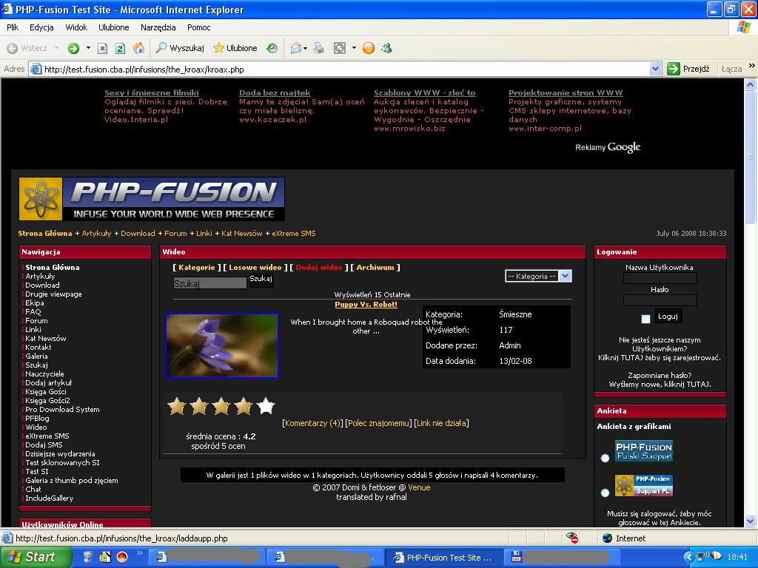
Task: Open the Wyszukaj search tool
Action: point(180,48)
